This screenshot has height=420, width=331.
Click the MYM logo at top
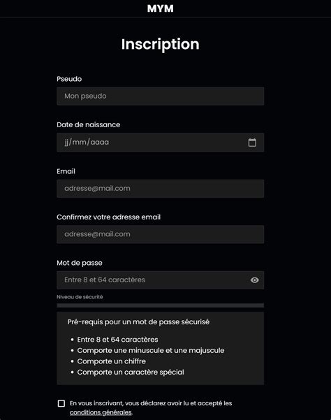tap(161, 8)
